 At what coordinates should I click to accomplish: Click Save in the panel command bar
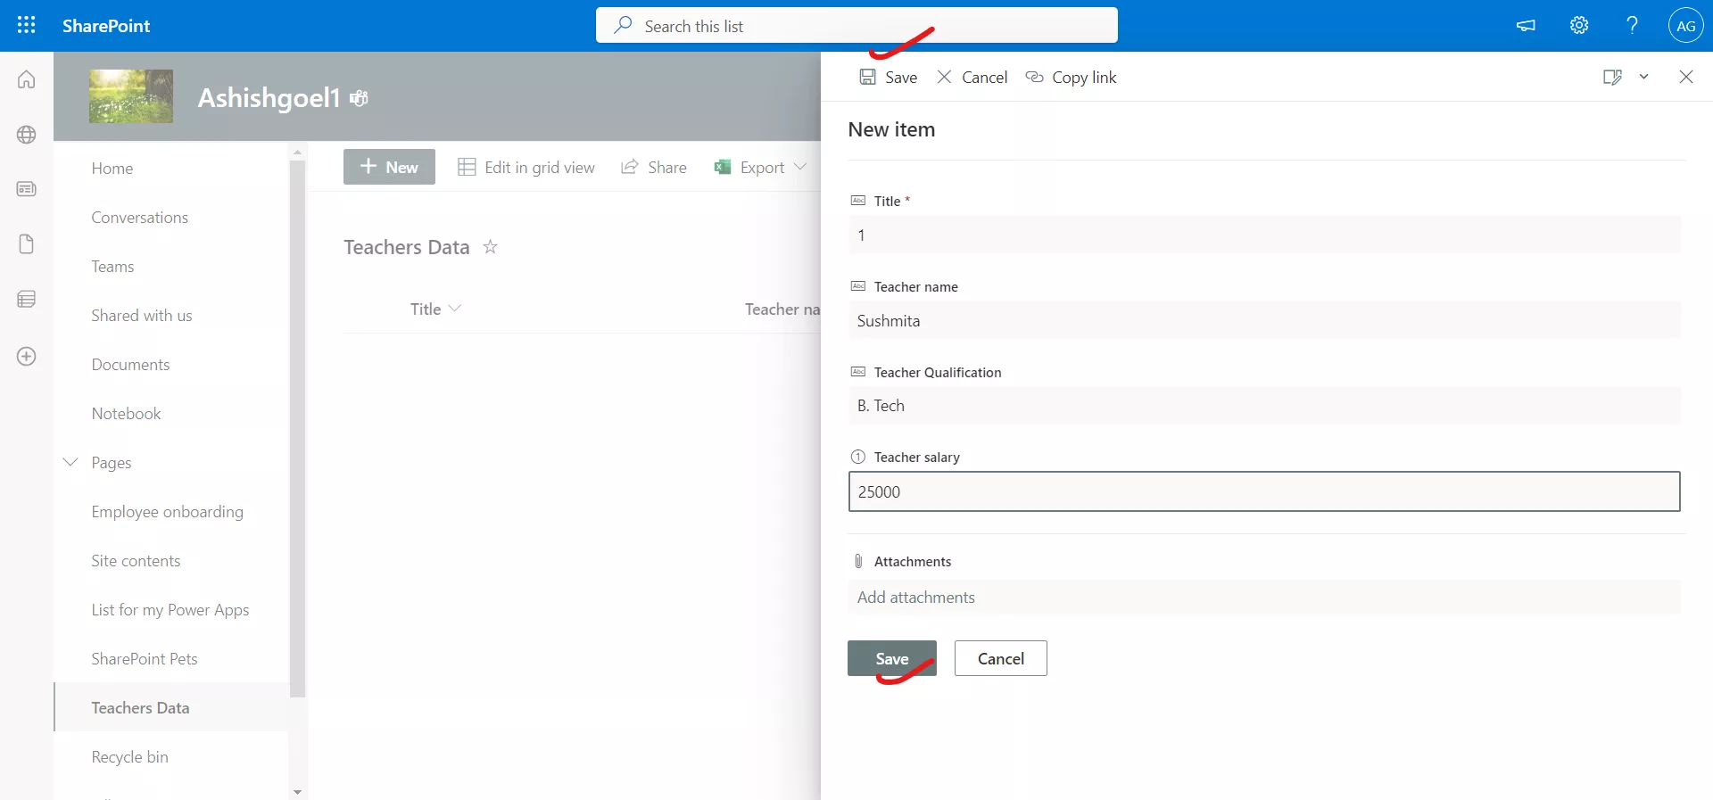(888, 78)
